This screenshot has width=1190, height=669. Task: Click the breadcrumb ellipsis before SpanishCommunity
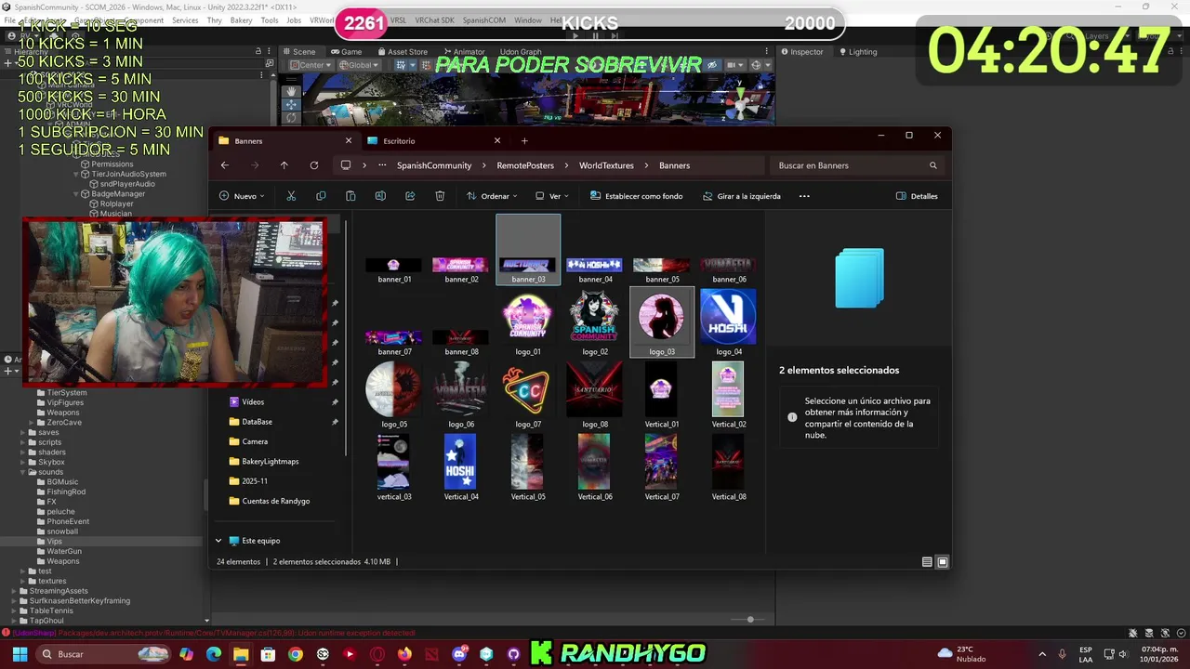pos(381,165)
